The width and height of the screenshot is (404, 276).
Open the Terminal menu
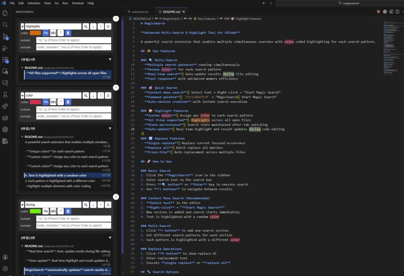(77, 3)
